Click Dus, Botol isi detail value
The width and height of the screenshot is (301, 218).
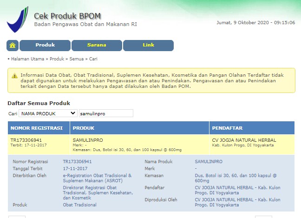pyautogui.click(x=236, y=178)
